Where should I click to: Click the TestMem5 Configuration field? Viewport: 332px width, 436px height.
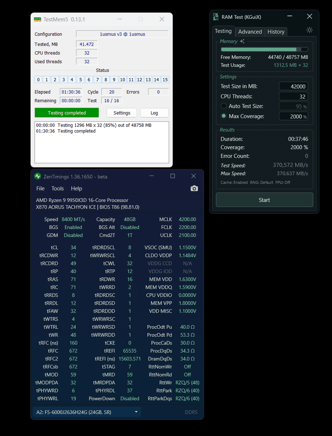pos(122,34)
